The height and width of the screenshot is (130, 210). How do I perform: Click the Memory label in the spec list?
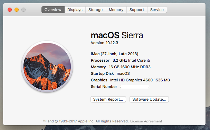click(x=98, y=67)
